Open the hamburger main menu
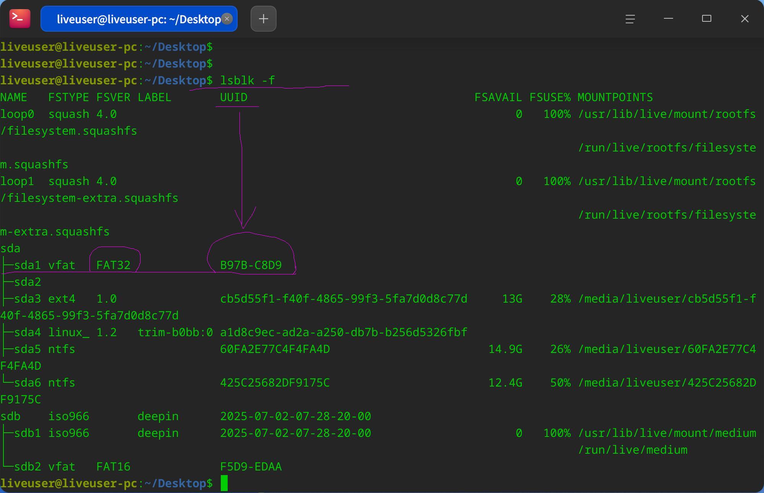 point(630,19)
